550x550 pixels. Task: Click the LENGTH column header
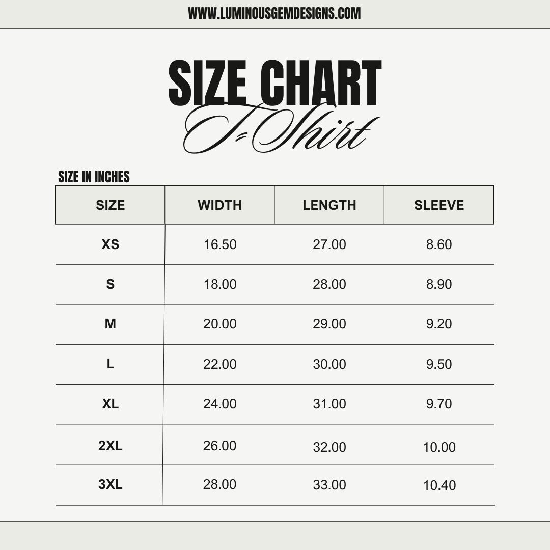329,205
